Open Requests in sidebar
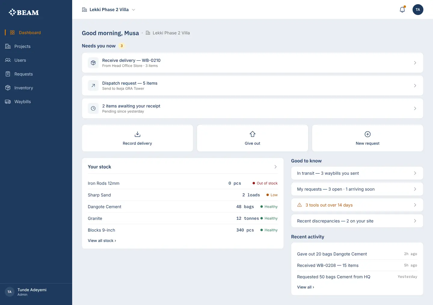The image size is (433, 305). pos(36,74)
